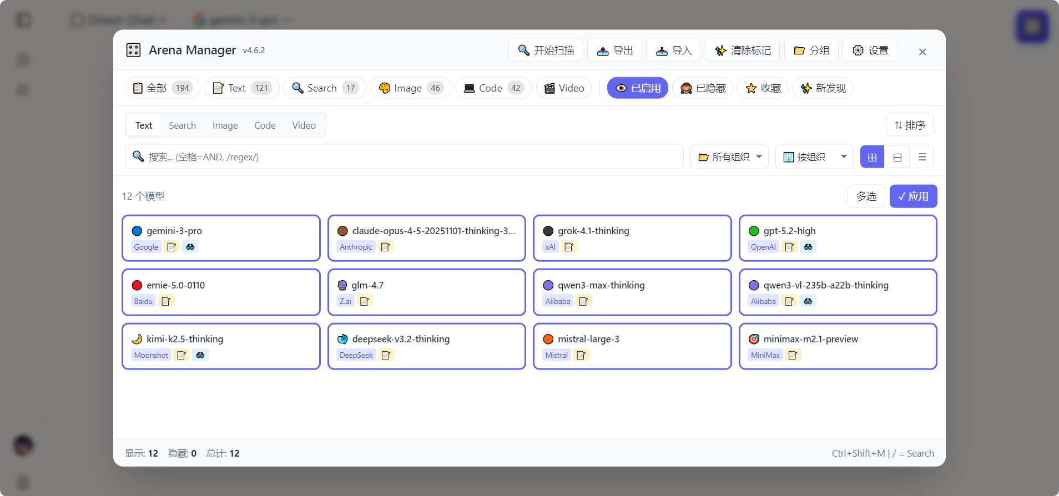Click the notepad icon on grok-4.1-thinking card
Screen dimensions: 1059x496
tap(569, 247)
